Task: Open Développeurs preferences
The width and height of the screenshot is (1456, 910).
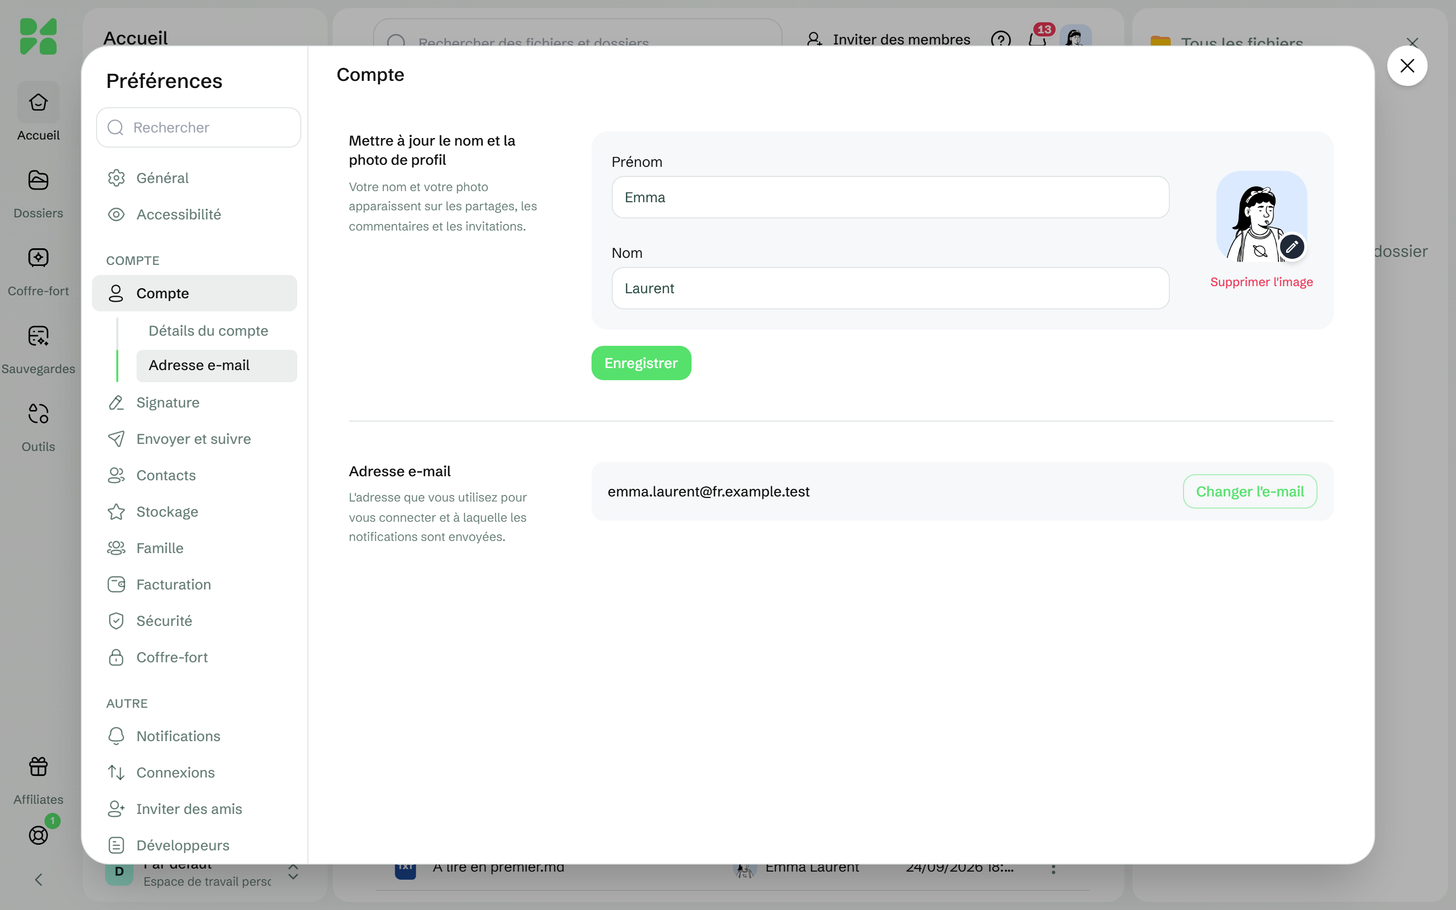Action: (194, 845)
